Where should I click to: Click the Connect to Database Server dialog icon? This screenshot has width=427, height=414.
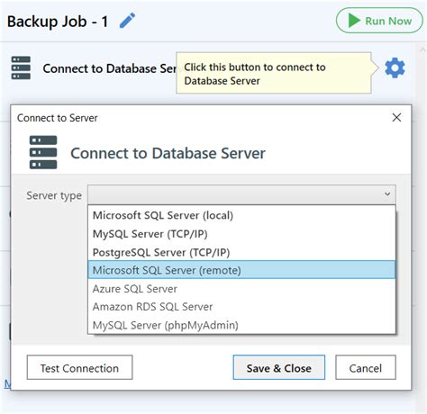coord(43,152)
